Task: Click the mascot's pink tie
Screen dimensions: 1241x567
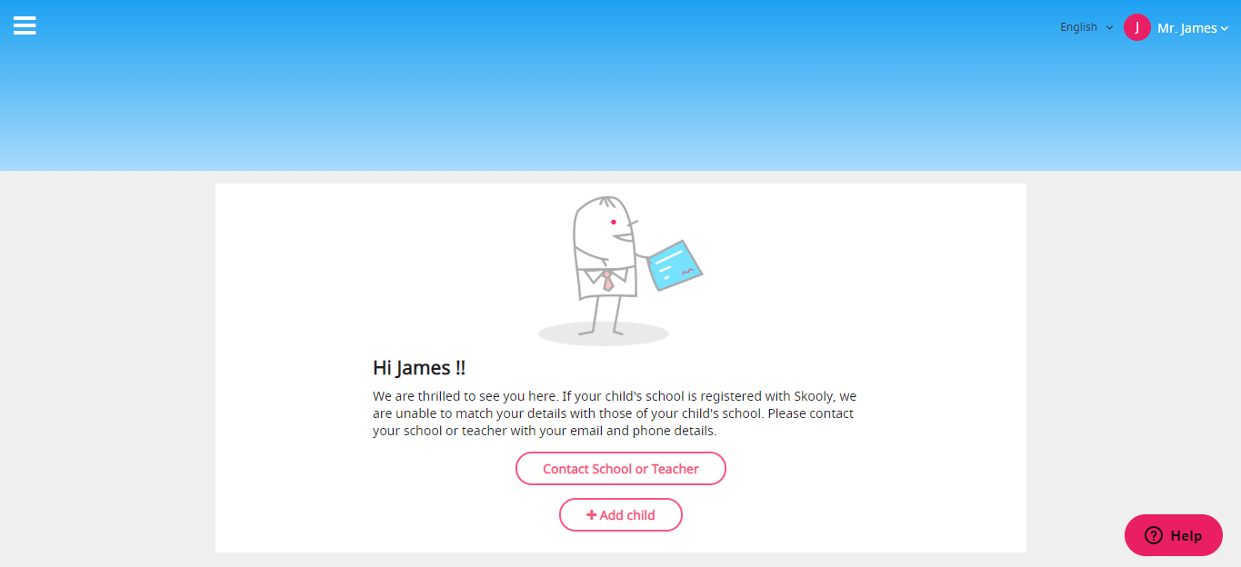Action: tap(607, 280)
